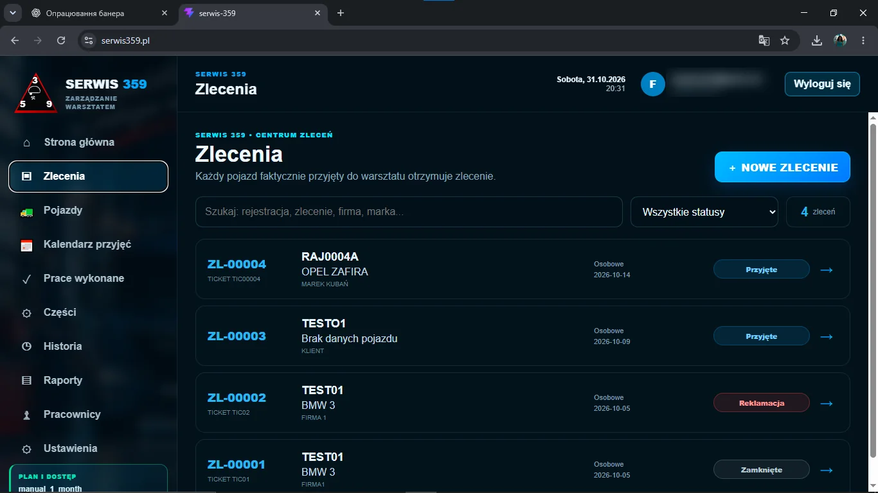Image resolution: width=878 pixels, height=493 pixels.
Task: Click the Wyloguj się button
Action: (822, 84)
